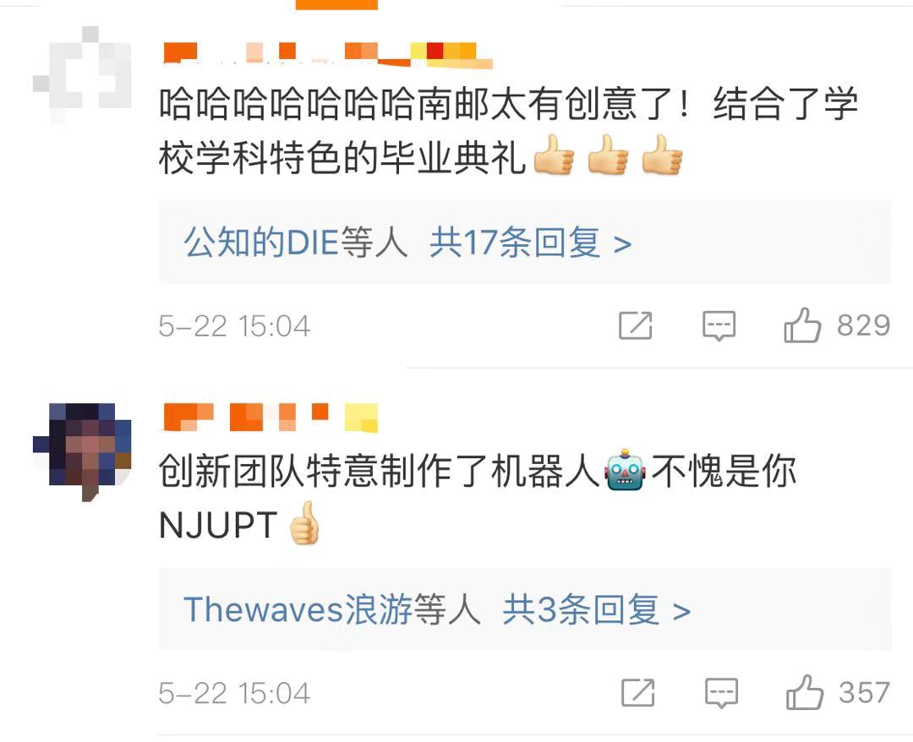The image size is (913, 742).
Task: View first commenter's pixelated avatar
Action: (82, 74)
